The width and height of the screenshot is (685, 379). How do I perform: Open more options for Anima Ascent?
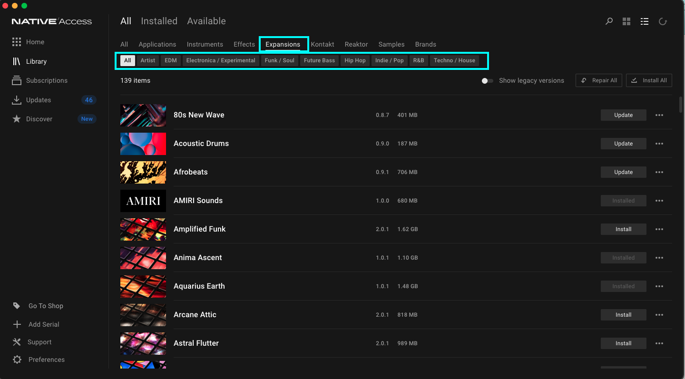pyautogui.click(x=659, y=258)
